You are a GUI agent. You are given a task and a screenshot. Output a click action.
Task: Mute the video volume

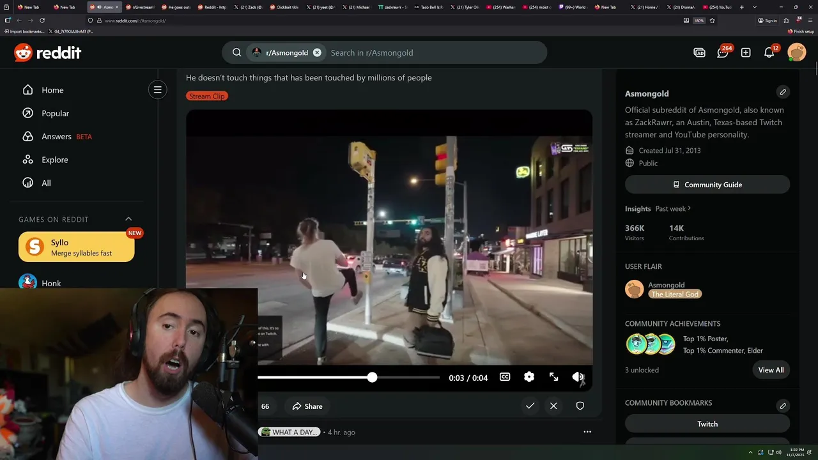click(x=578, y=377)
